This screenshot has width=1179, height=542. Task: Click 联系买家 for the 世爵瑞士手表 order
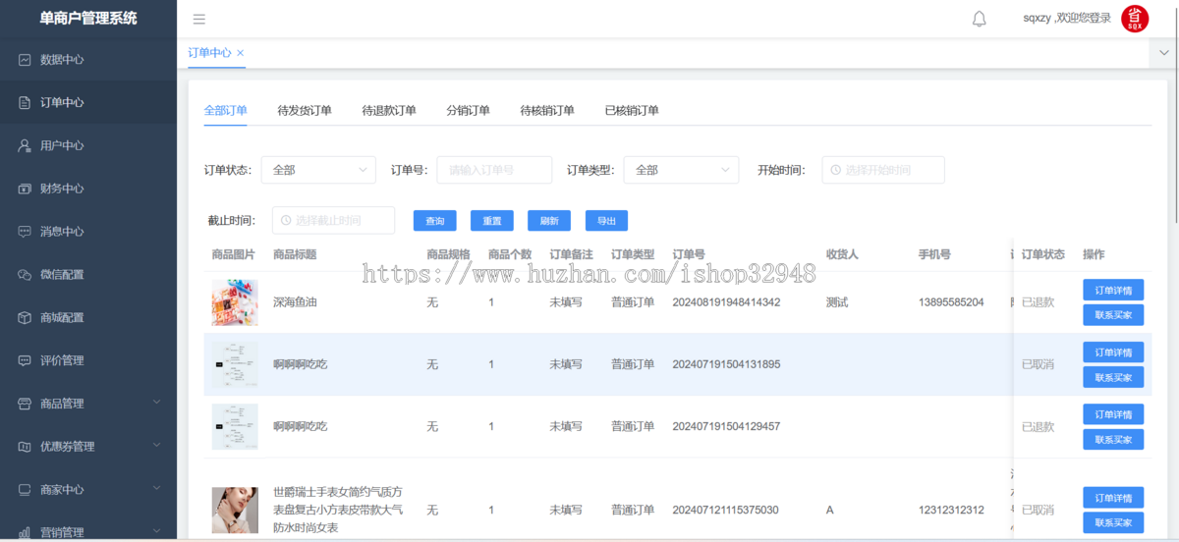tap(1113, 522)
